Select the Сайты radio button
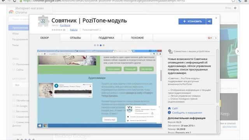Viewport: 249px width, 140px height. (14, 70)
